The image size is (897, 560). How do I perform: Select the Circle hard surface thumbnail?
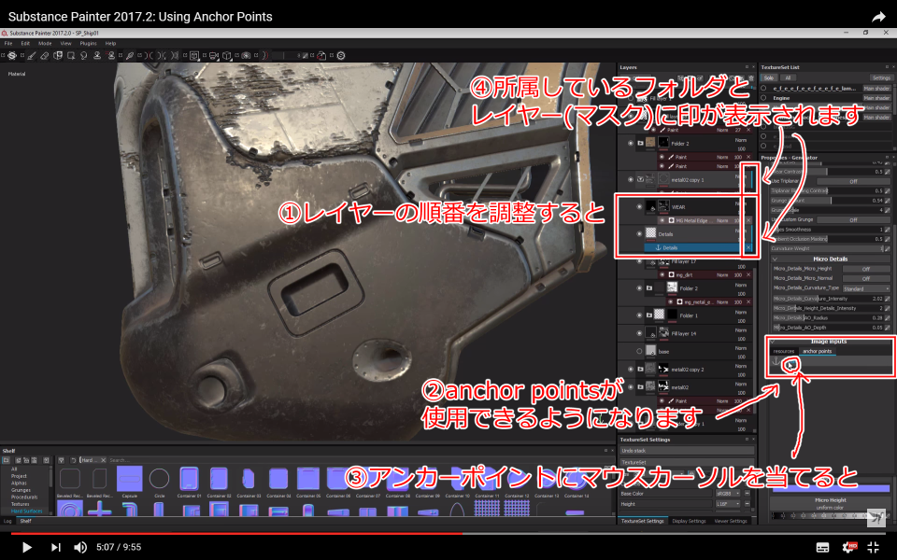159,479
